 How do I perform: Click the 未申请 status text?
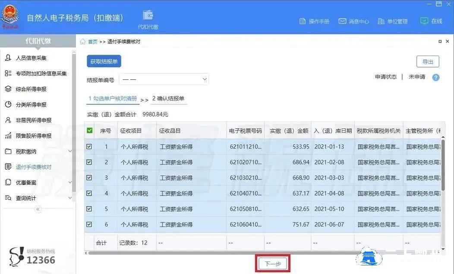point(417,77)
